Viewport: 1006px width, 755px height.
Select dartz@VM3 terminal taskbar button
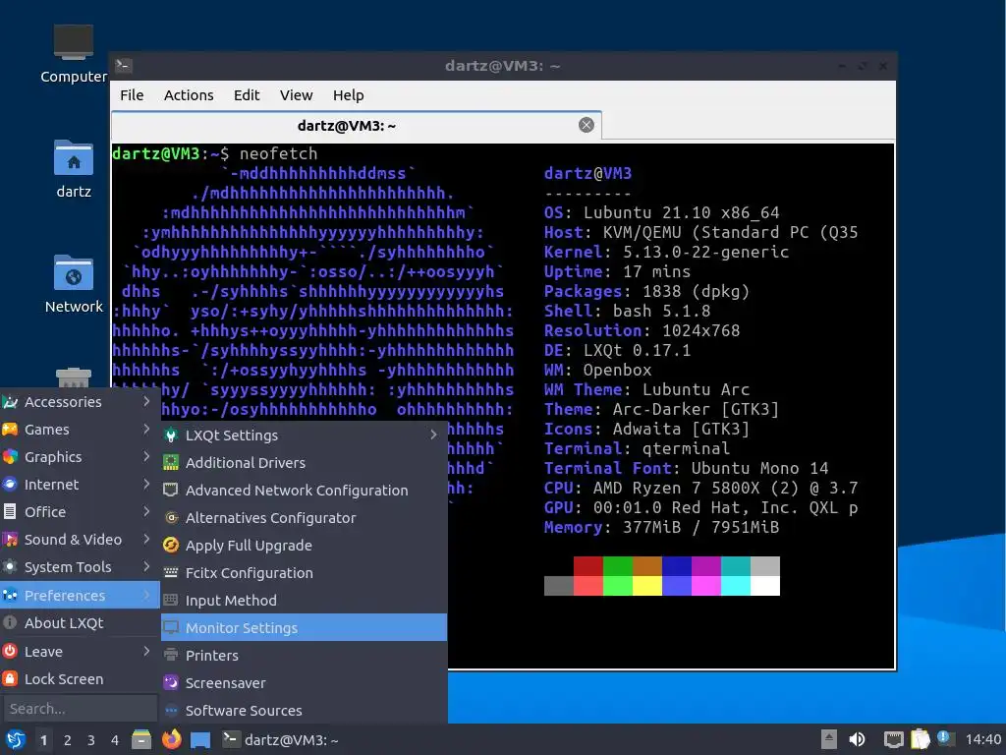click(282, 740)
